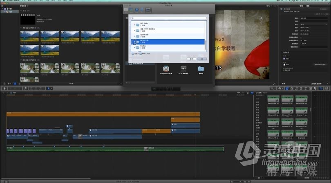Open the Music and Sound browser

pos(296,88)
